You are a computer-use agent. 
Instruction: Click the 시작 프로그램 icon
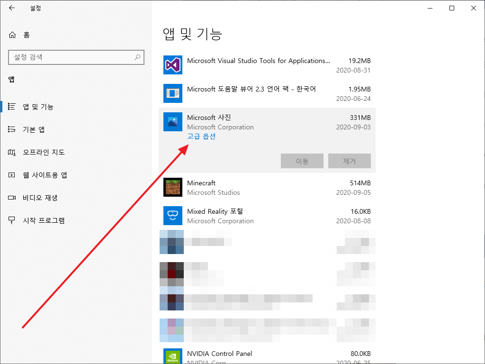(x=11, y=220)
